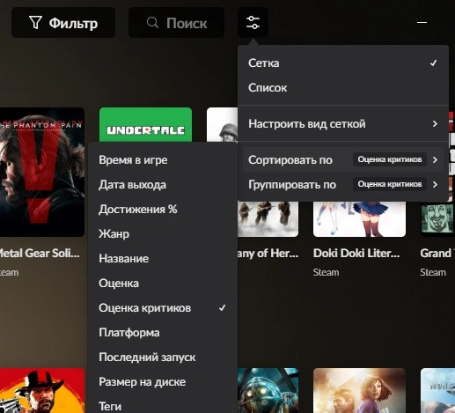455x413 pixels.
Task: Click the view settings sliders icon
Action: [x=253, y=23]
